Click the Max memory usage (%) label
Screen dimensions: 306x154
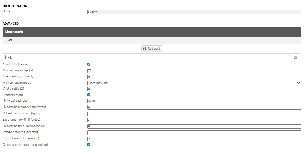pos(18,76)
